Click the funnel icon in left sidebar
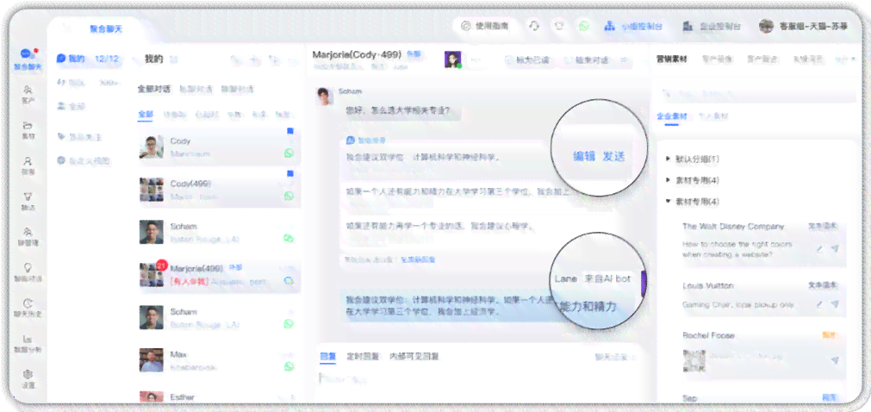 28,197
